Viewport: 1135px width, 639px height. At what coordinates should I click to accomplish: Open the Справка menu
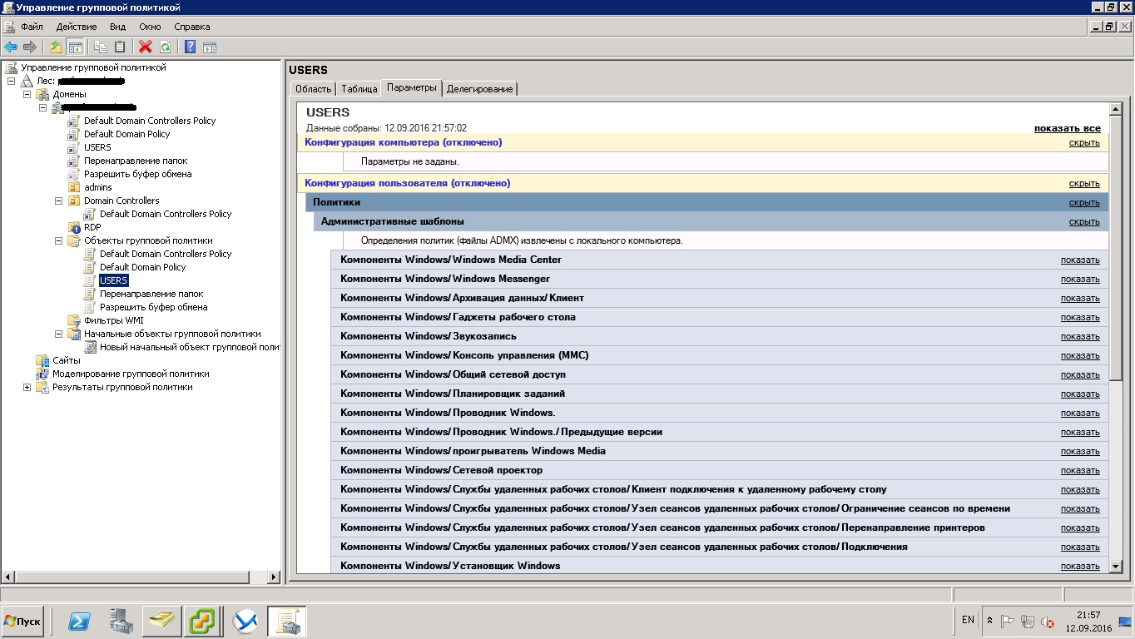192,27
